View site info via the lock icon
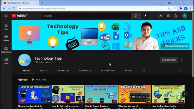This screenshot has width=194, height=109. pos(20,8)
